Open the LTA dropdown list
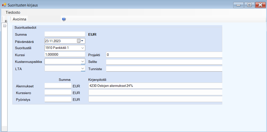The height and width of the screenshot is (132, 267). (82, 68)
